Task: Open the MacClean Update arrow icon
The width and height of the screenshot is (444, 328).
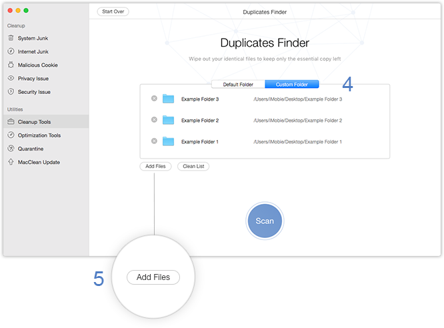Action: [x=11, y=162]
